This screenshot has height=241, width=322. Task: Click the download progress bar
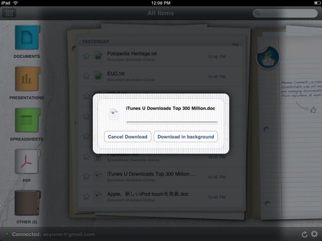pos(172,123)
